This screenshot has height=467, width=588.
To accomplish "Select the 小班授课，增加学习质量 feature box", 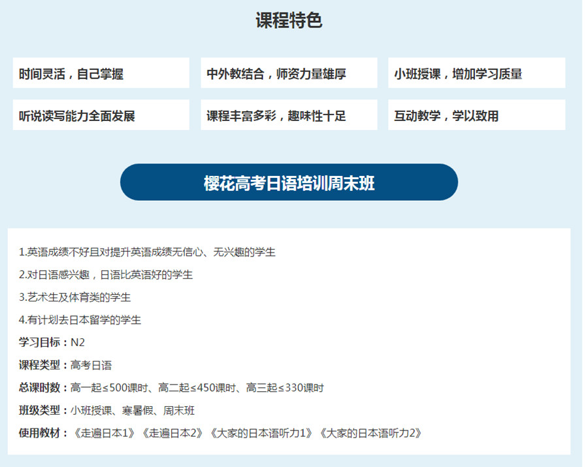I will (476, 73).
